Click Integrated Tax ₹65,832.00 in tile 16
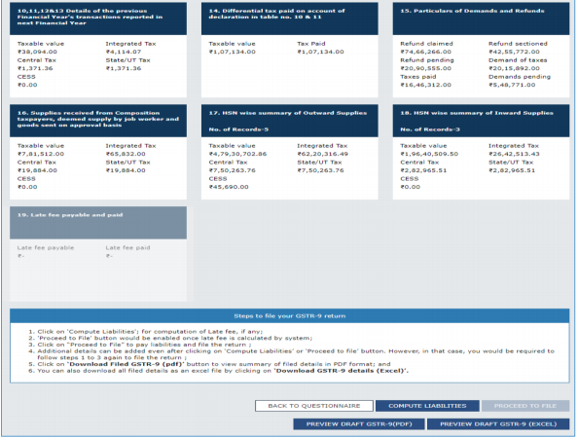The image size is (578, 438). (126, 154)
